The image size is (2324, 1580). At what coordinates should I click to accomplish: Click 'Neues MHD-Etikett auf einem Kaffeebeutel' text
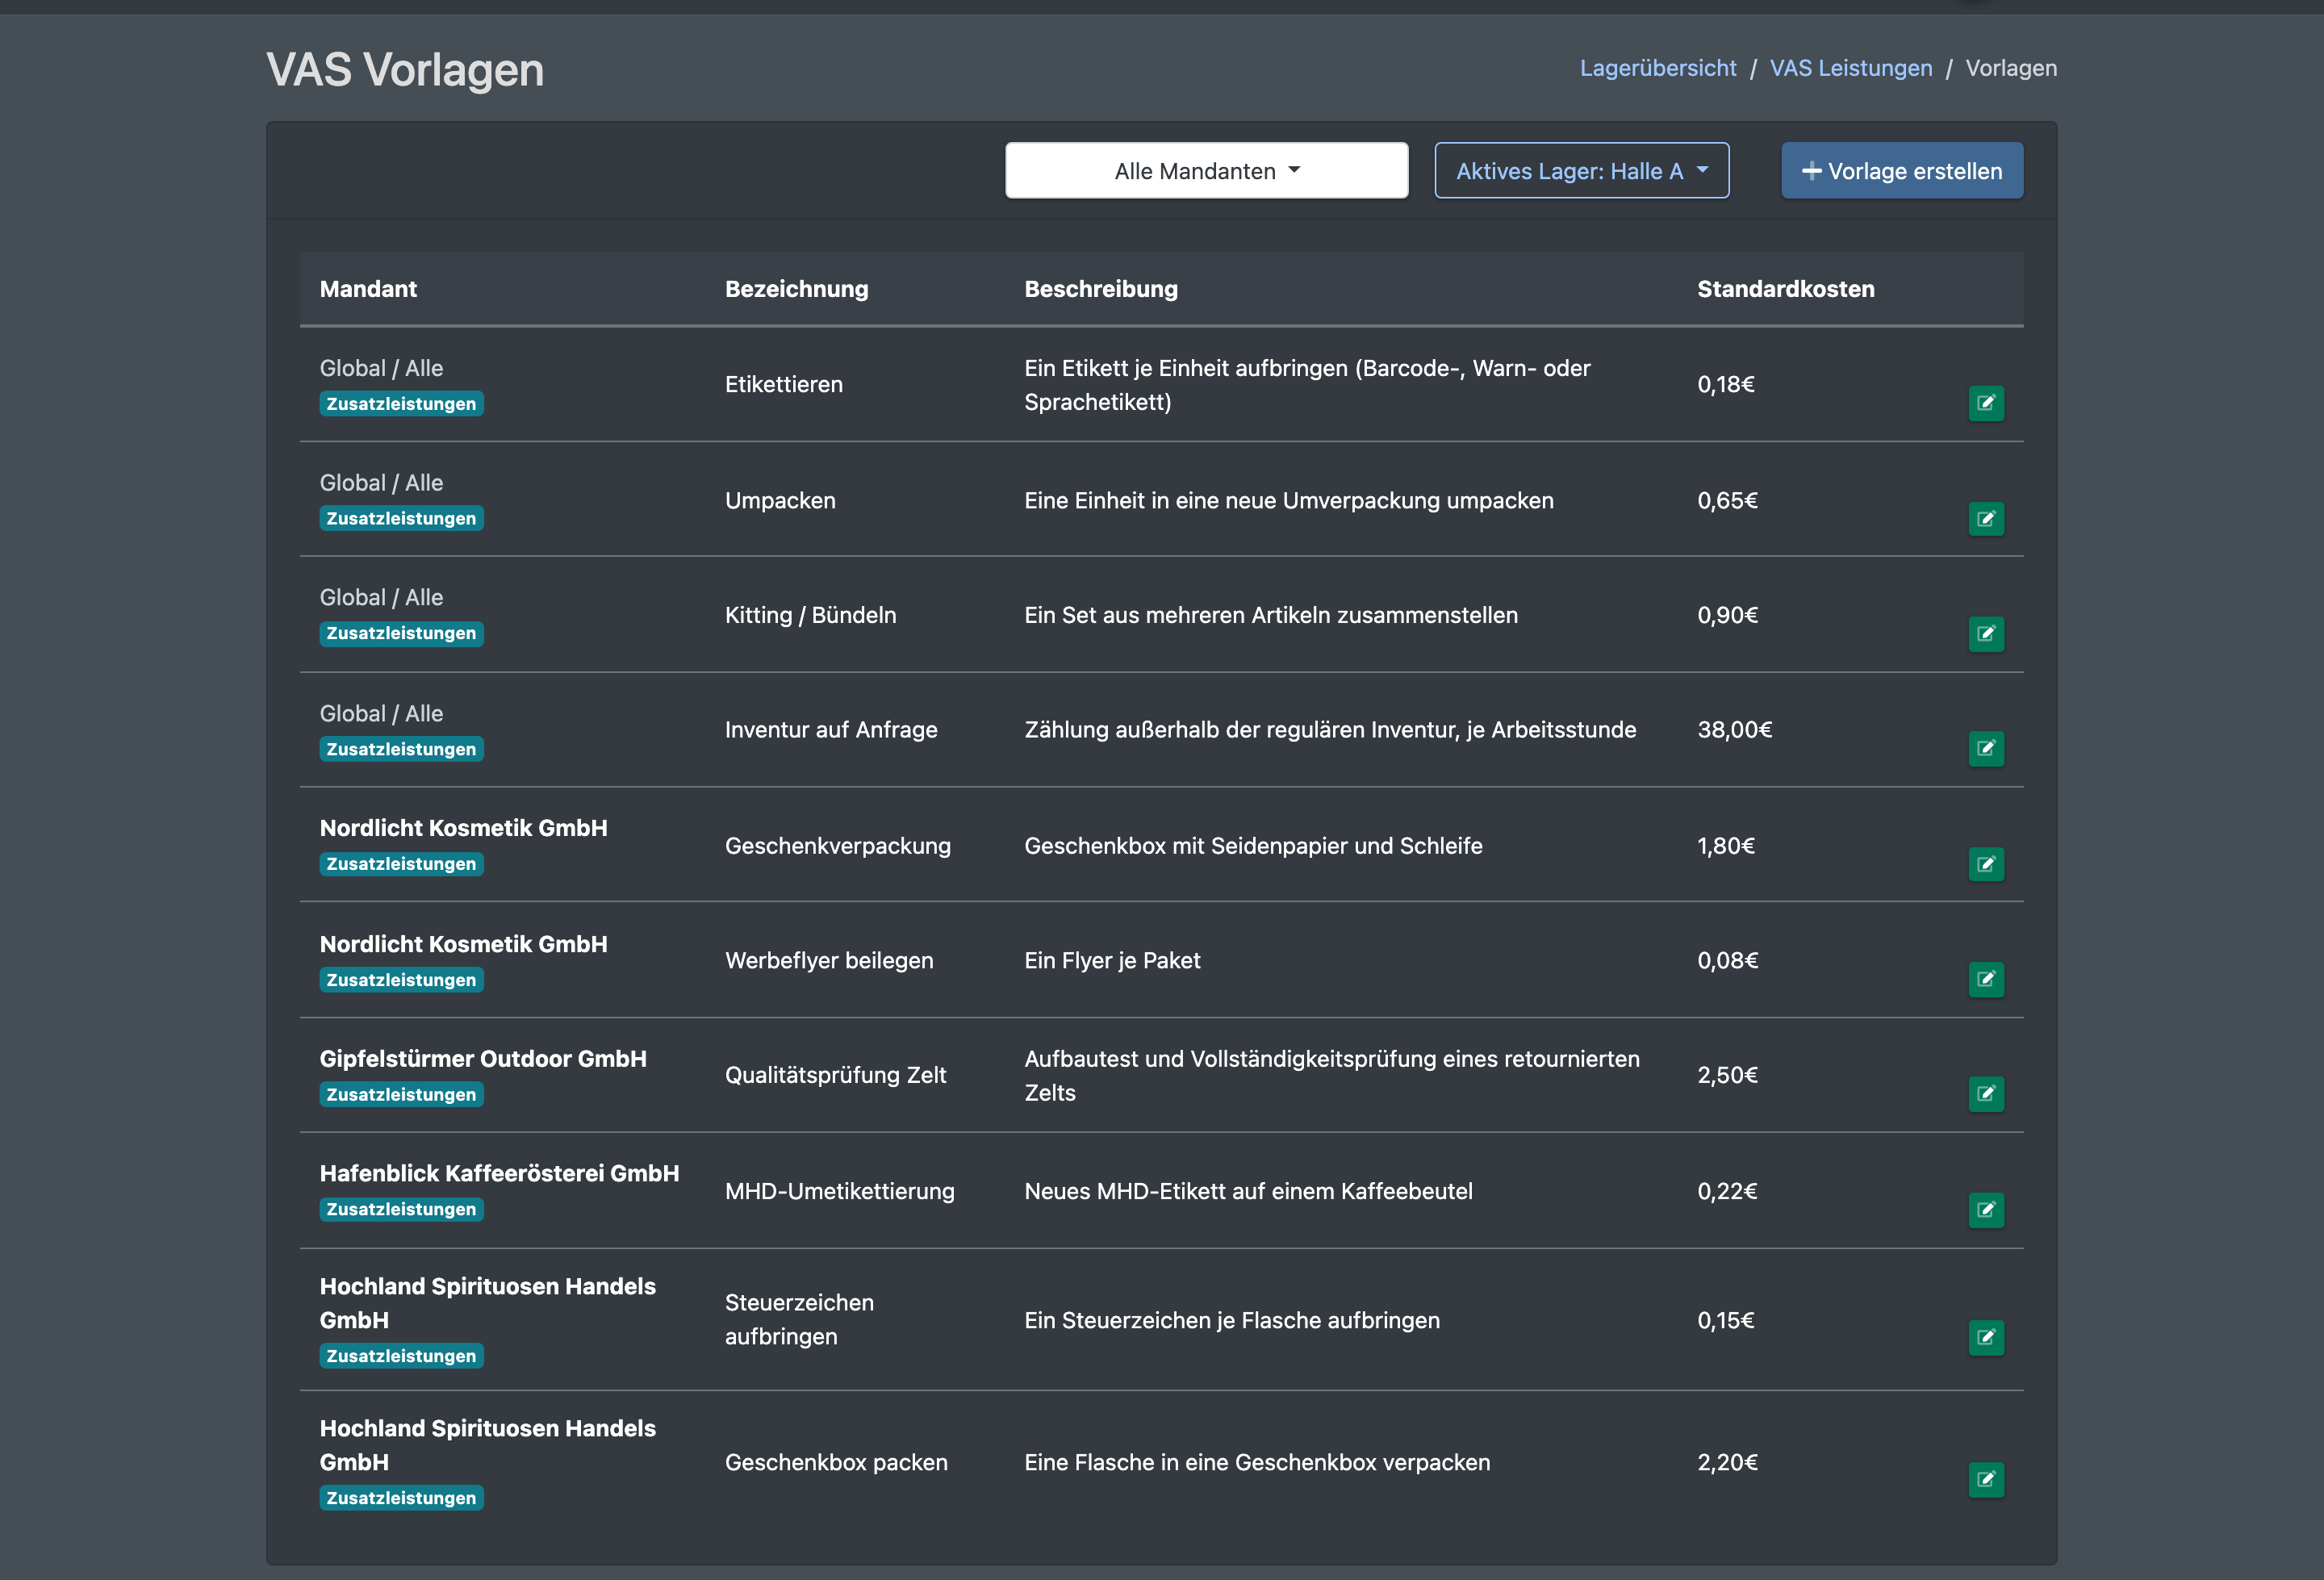[x=1248, y=1191]
